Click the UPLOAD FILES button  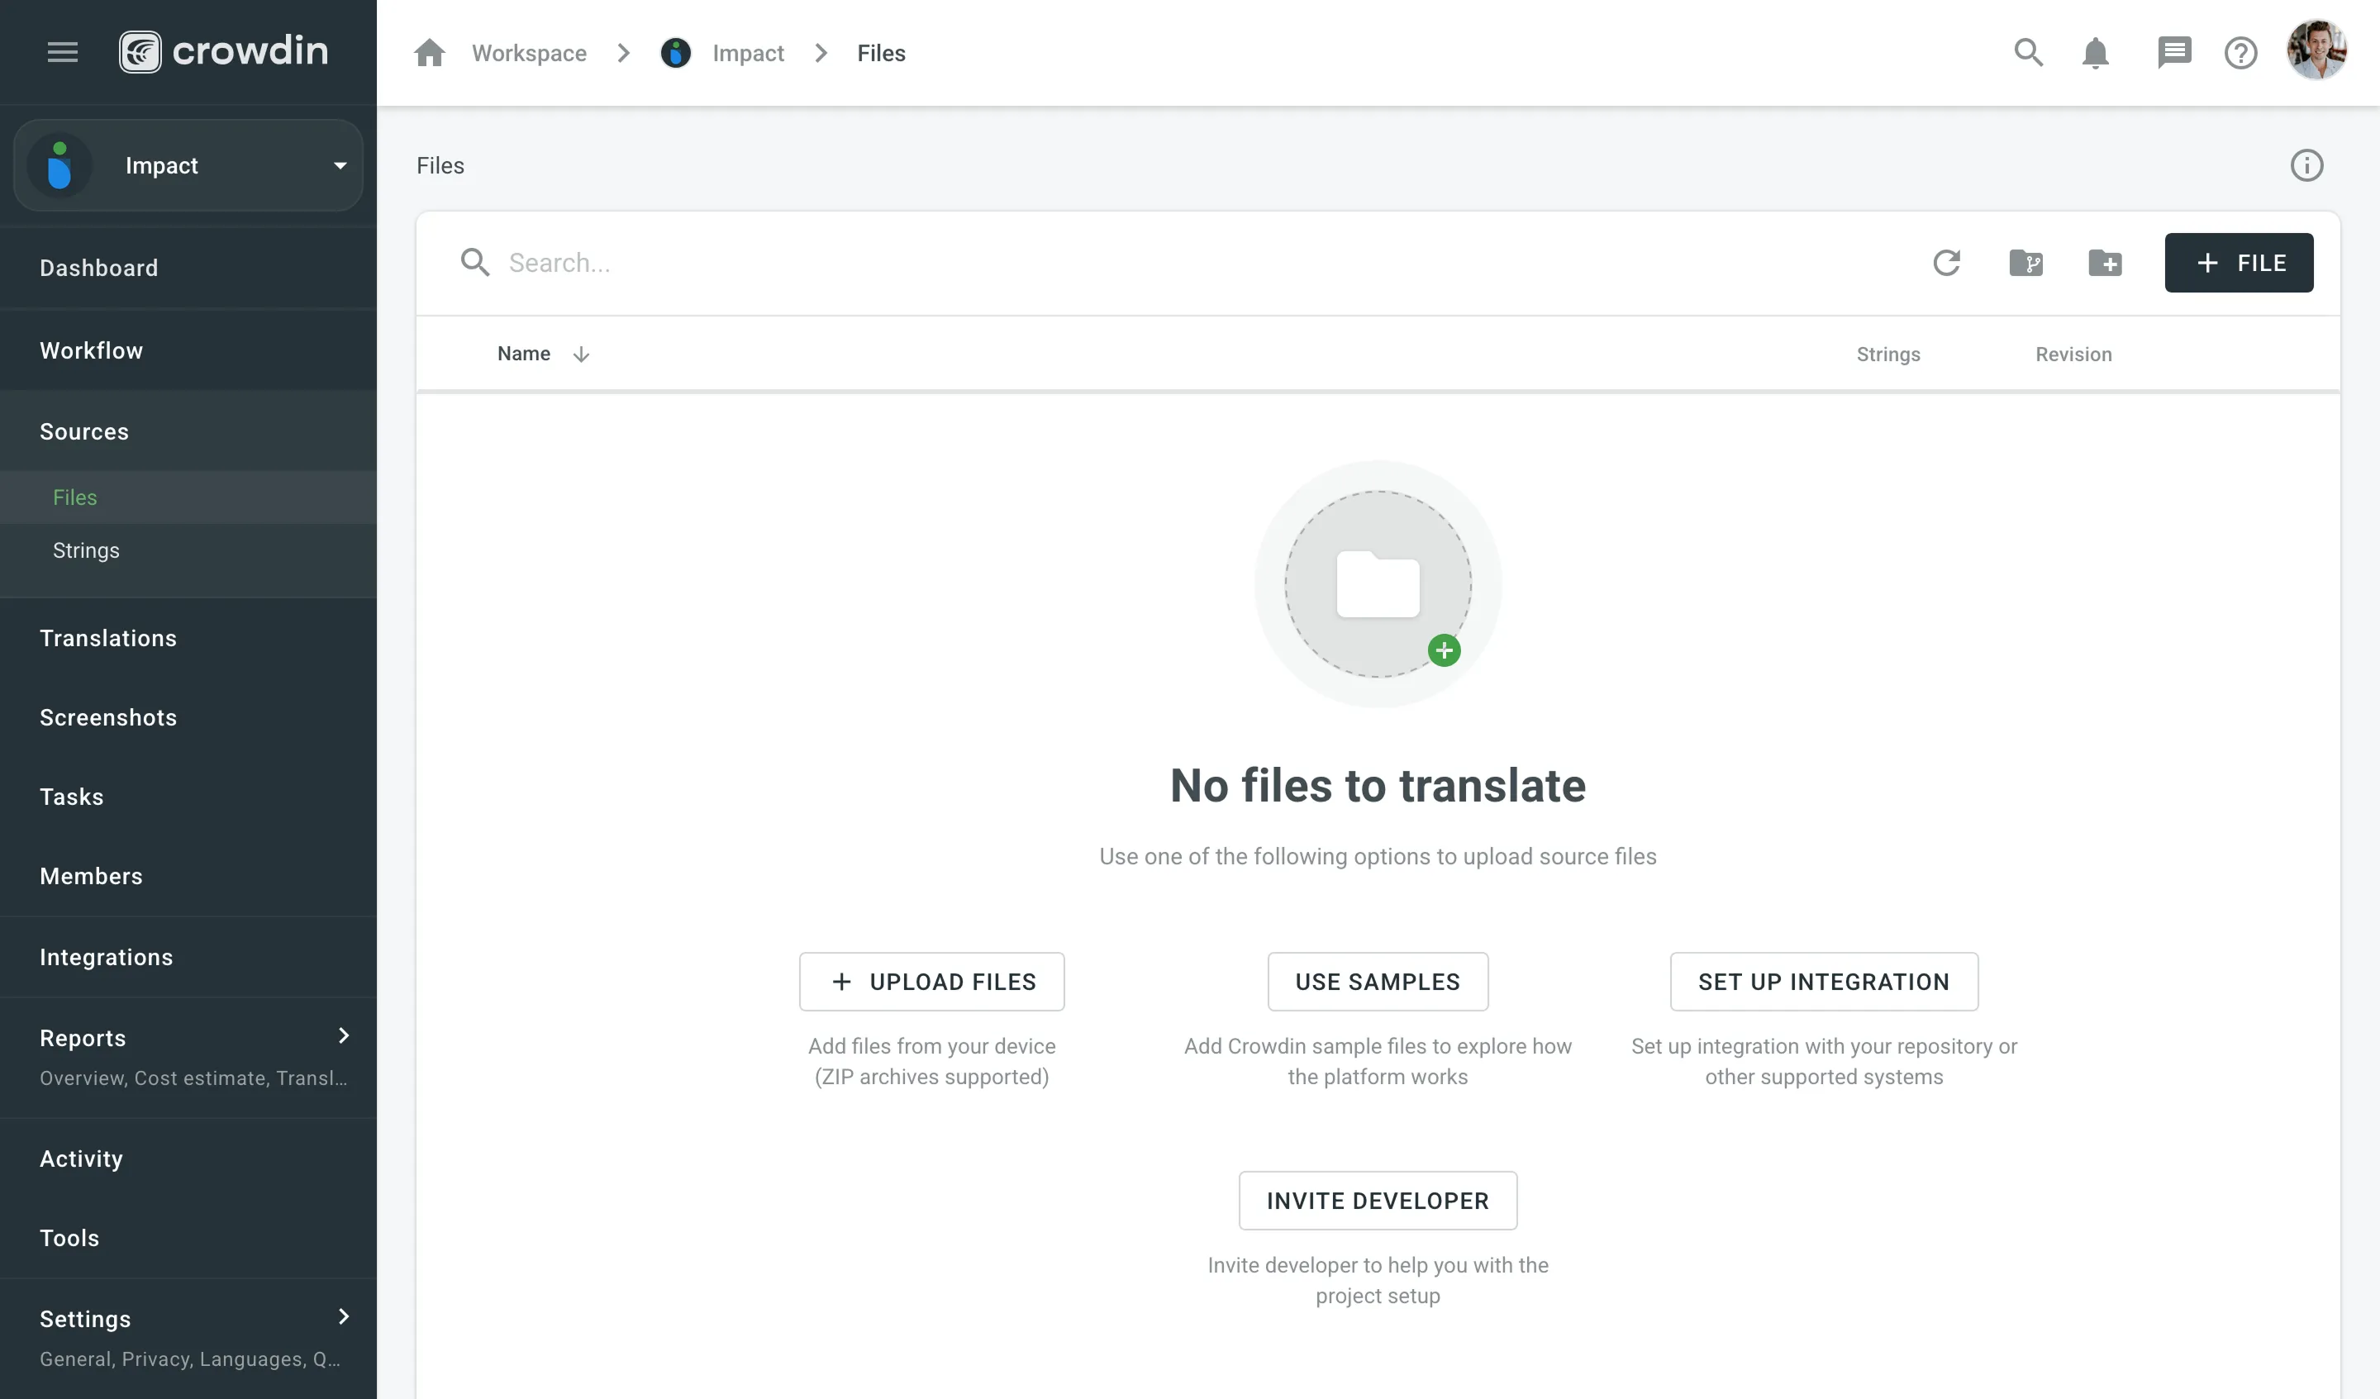[x=931, y=982]
